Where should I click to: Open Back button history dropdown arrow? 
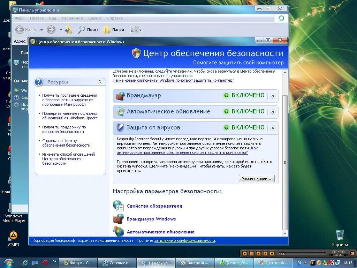[41, 30]
